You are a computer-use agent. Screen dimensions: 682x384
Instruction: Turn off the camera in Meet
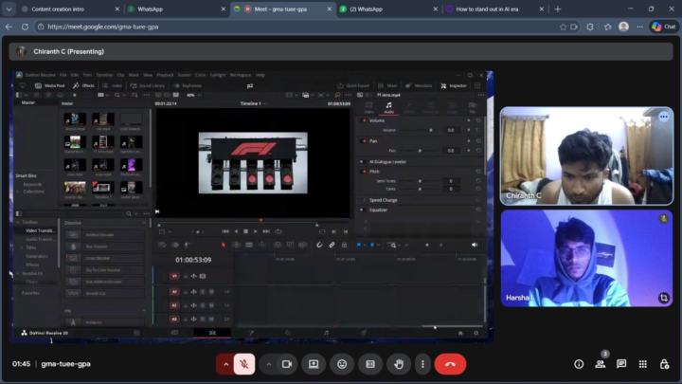point(287,364)
